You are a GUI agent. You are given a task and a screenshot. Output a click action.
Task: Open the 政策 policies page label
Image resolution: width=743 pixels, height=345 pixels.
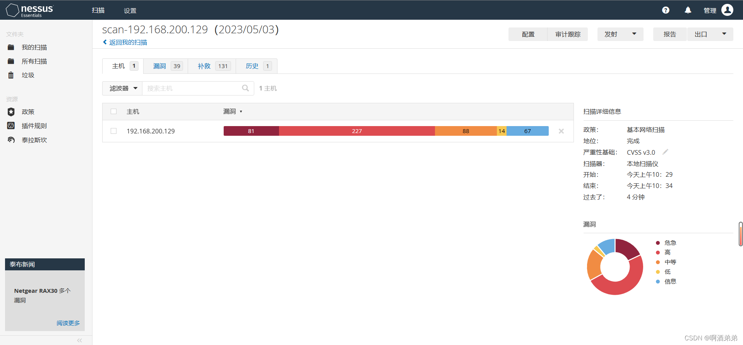(28, 112)
